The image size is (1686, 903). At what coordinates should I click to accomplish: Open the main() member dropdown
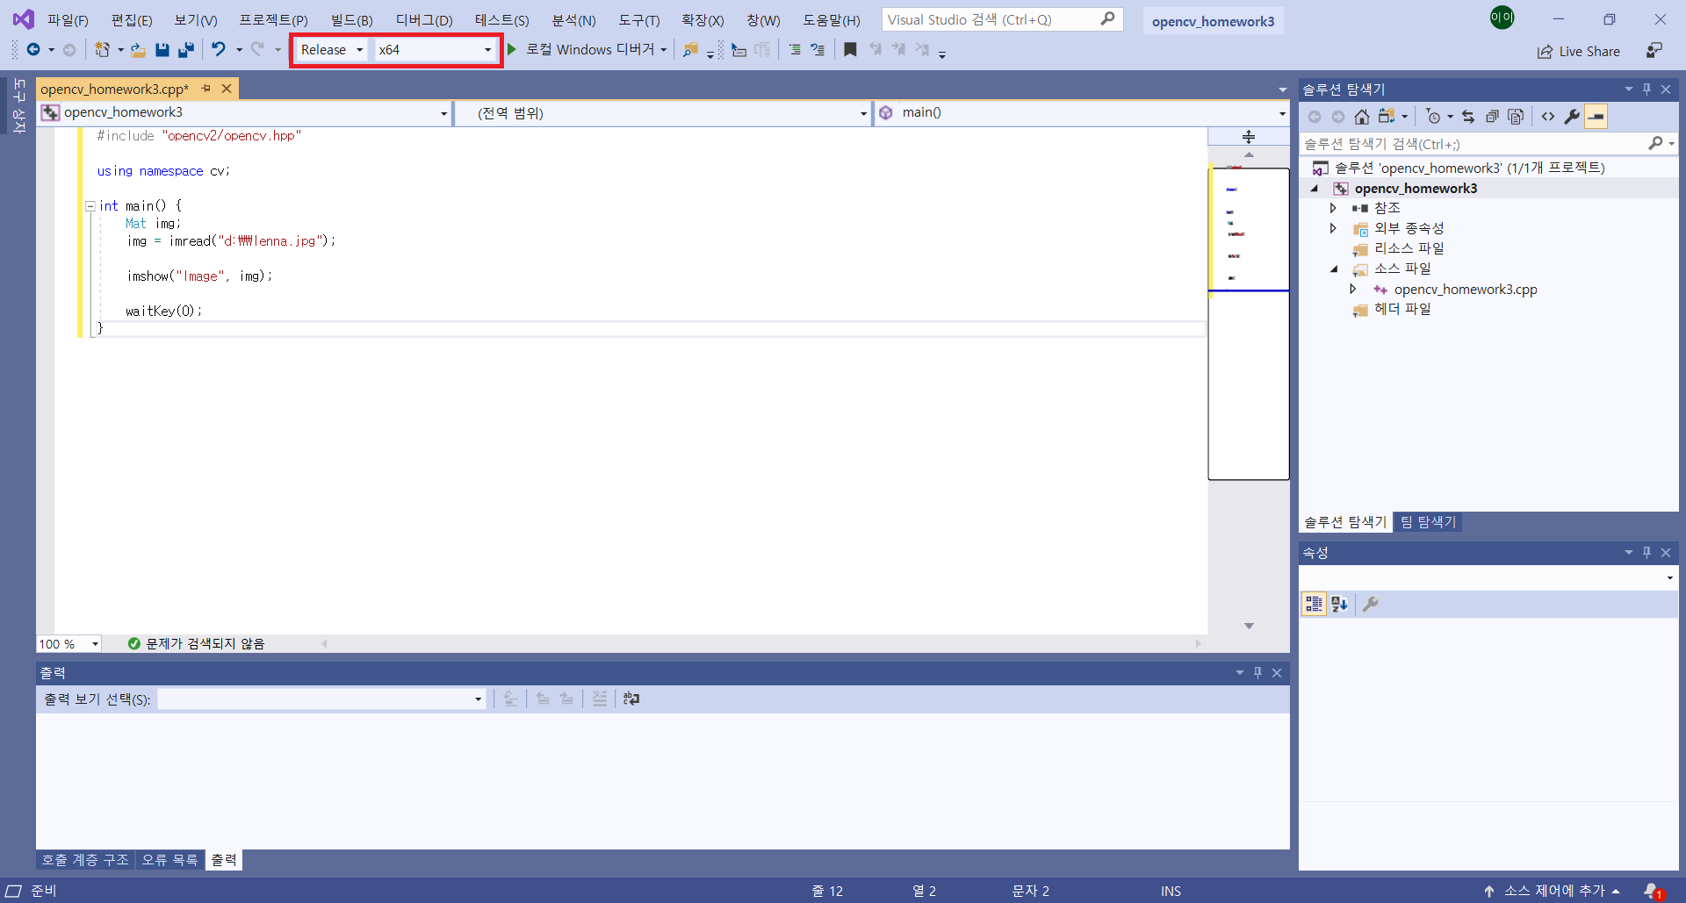tap(1082, 113)
